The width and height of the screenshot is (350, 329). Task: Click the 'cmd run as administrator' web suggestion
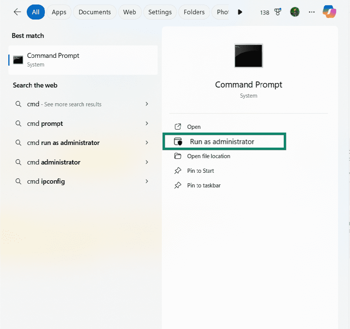(63, 143)
